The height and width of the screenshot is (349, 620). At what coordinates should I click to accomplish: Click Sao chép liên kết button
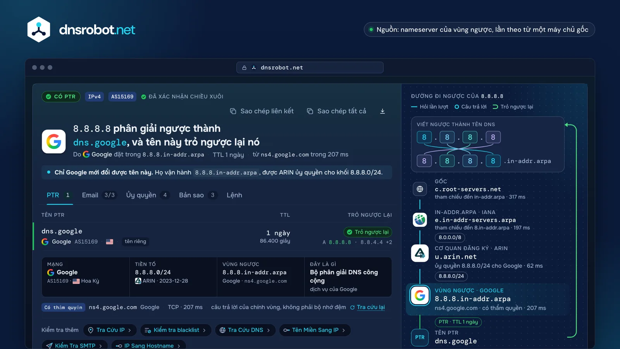click(x=262, y=111)
